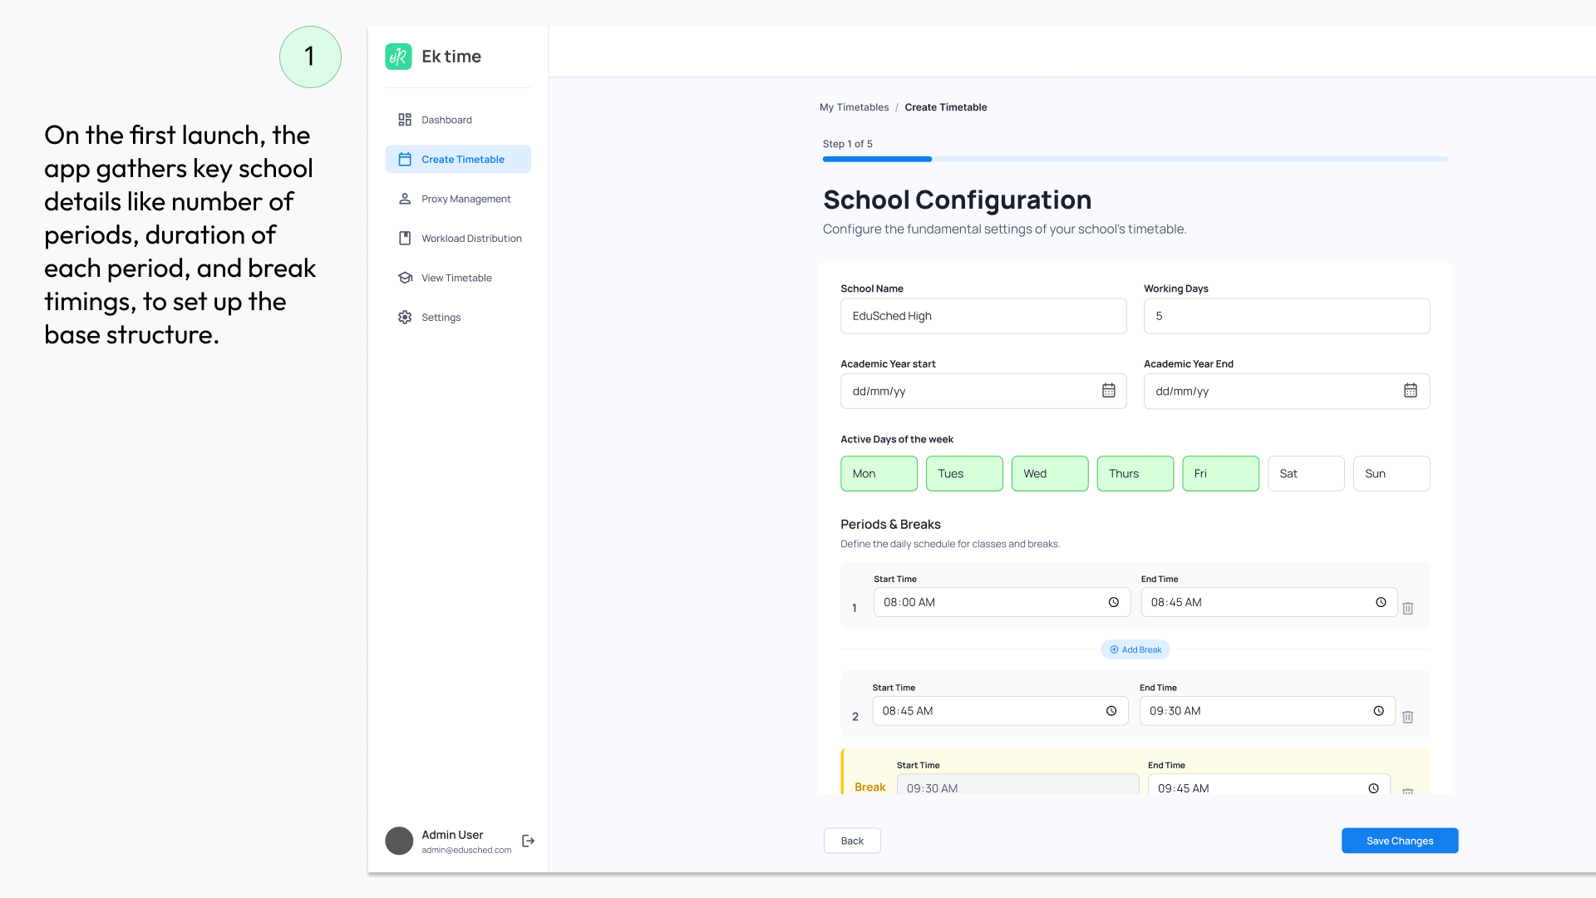Click clock icon in Break End Time
The height and width of the screenshot is (898, 1596).
click(x=1374, y=788)
